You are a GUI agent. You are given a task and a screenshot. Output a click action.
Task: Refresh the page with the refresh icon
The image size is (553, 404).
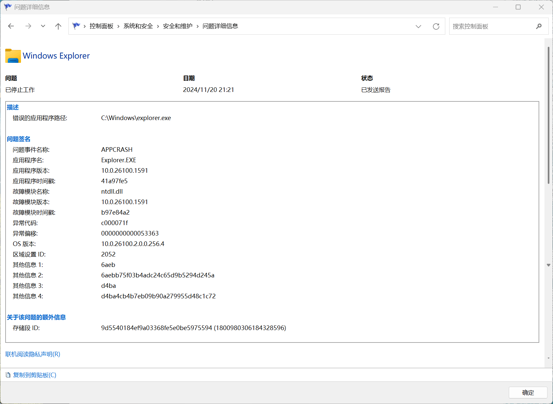coord(436,26)
